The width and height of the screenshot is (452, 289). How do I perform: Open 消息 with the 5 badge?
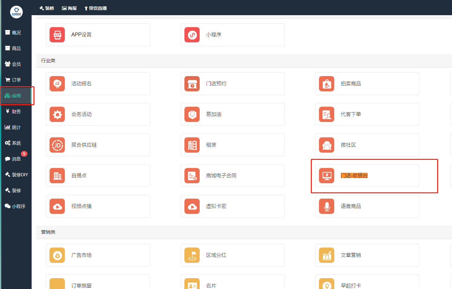tap(16, 159)
